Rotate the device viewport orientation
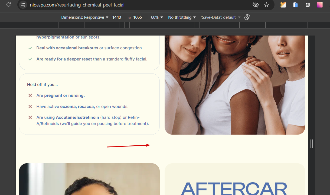This screenshot has height=195, width=330. [247, 17]
